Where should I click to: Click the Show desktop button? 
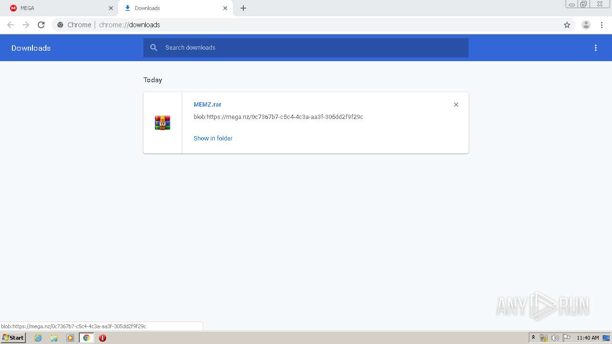pos(607,338)
